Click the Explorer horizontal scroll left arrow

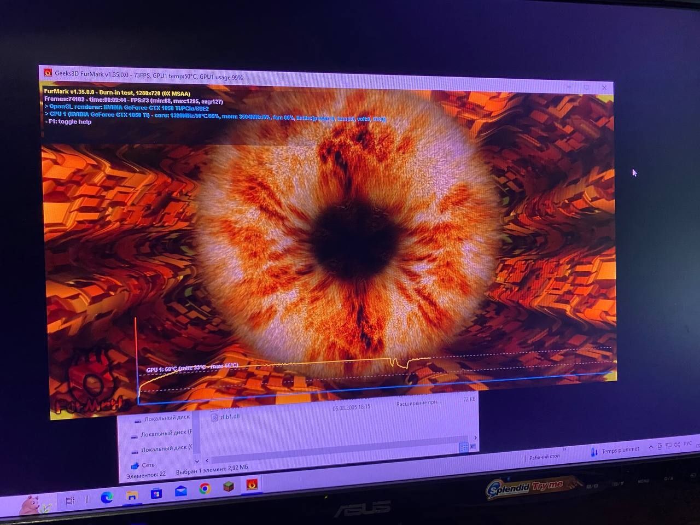[207, 460]
